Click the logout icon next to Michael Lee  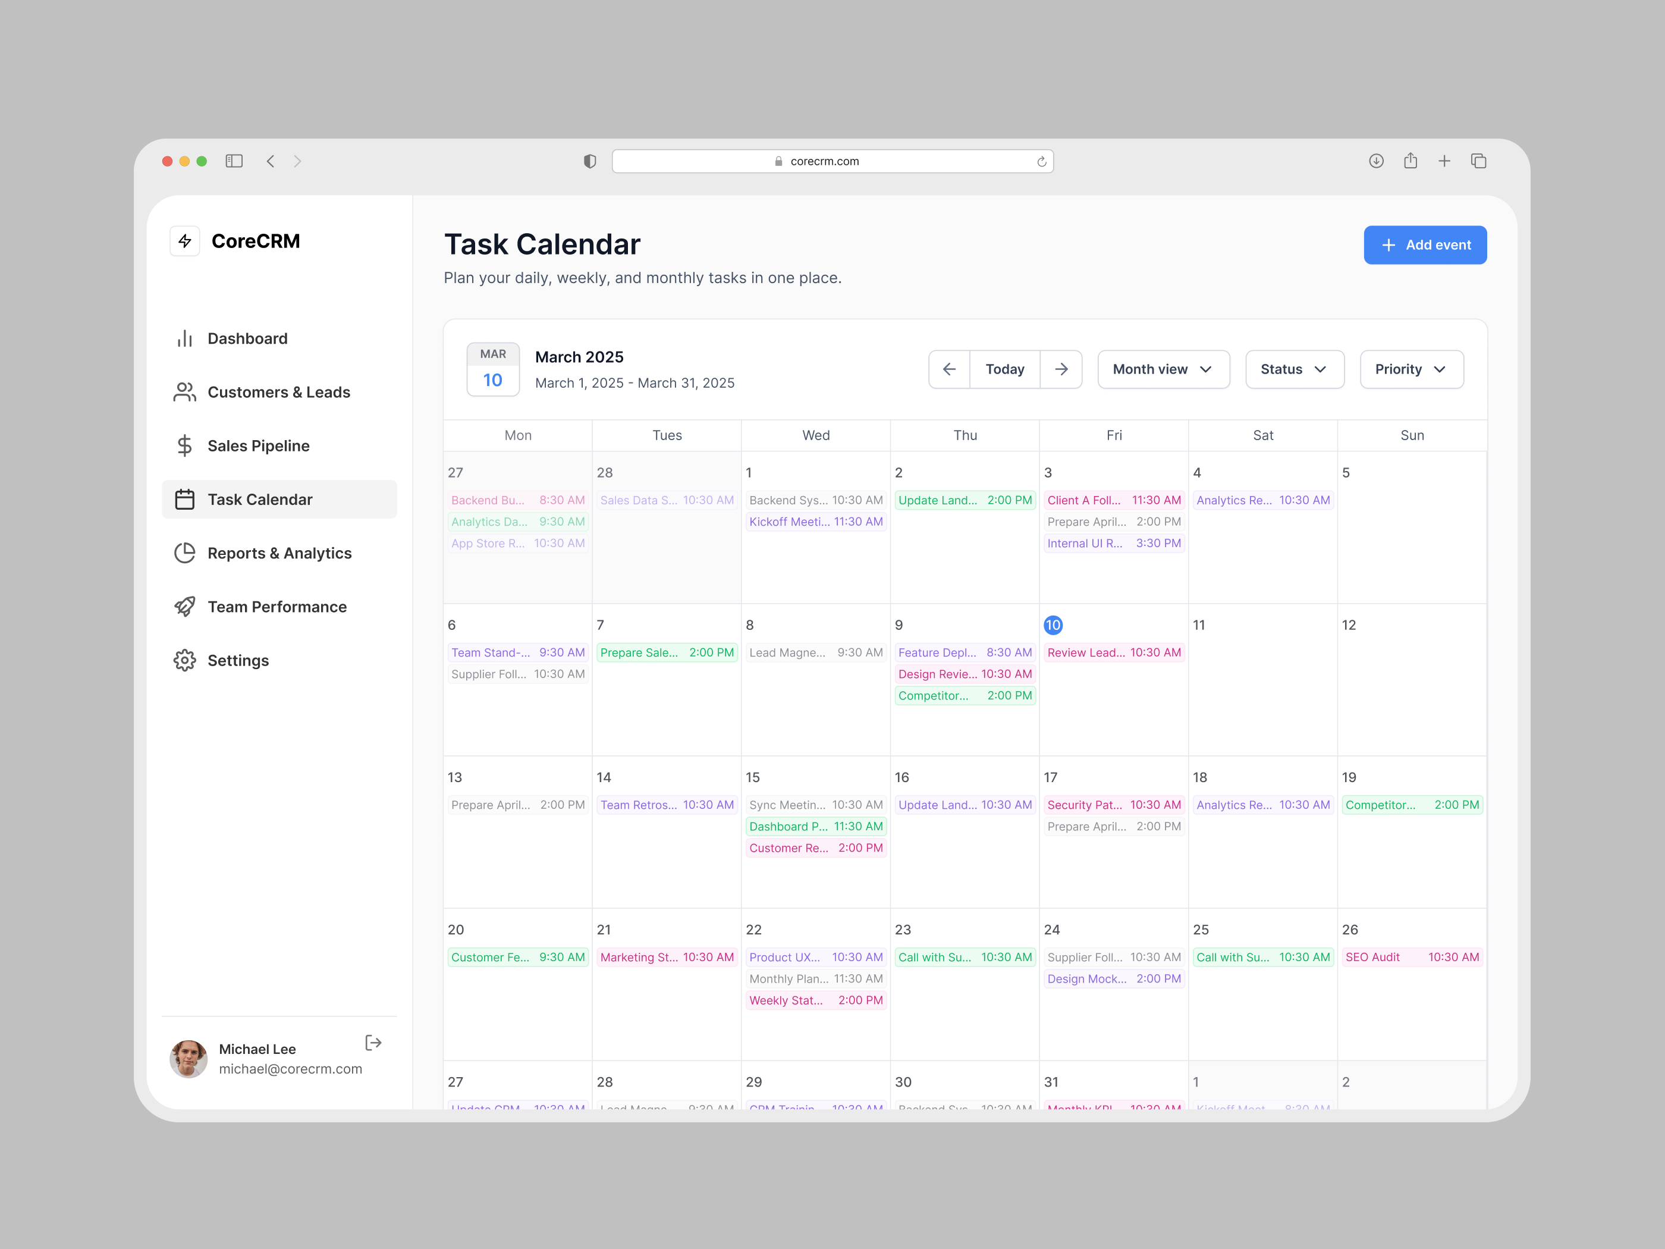373,1043
